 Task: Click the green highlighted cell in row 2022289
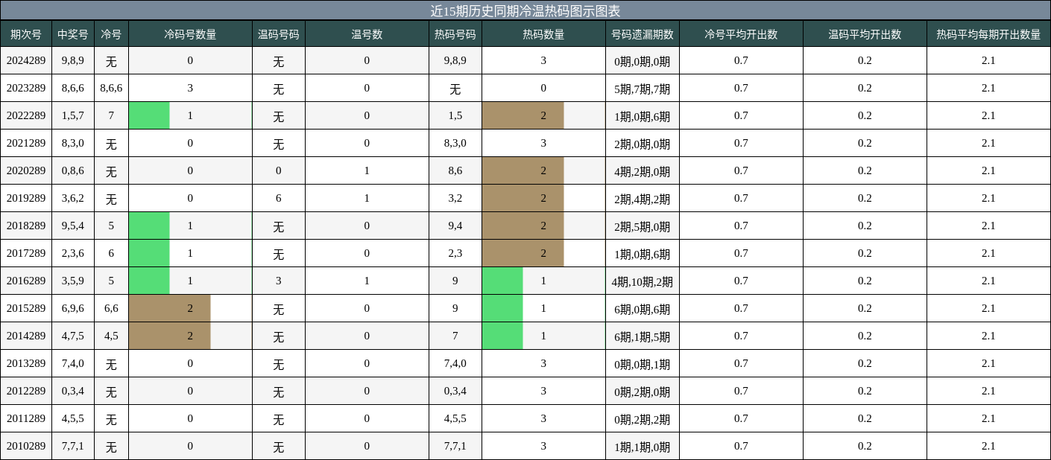[x=149, y=115]
